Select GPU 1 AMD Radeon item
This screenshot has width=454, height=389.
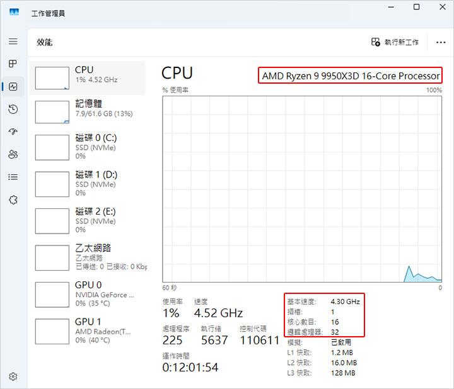point(87,331)
